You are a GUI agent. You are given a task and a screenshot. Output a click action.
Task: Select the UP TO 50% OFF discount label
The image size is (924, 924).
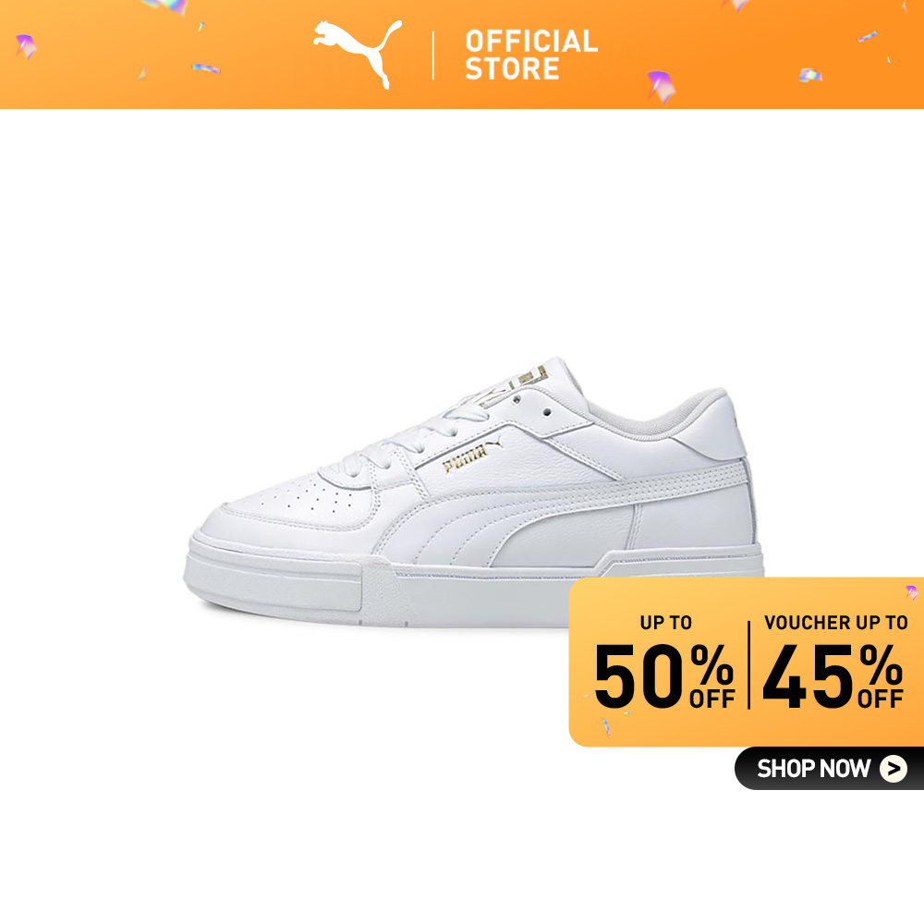point(664,663)
